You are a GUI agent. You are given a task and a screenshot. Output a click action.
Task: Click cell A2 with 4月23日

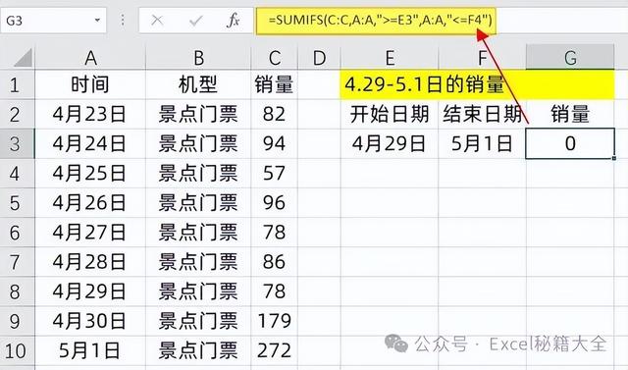90,115
